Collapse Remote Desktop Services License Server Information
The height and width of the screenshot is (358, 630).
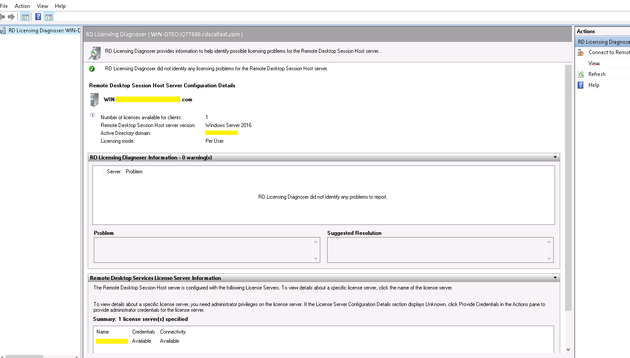(x=555, y=278)
